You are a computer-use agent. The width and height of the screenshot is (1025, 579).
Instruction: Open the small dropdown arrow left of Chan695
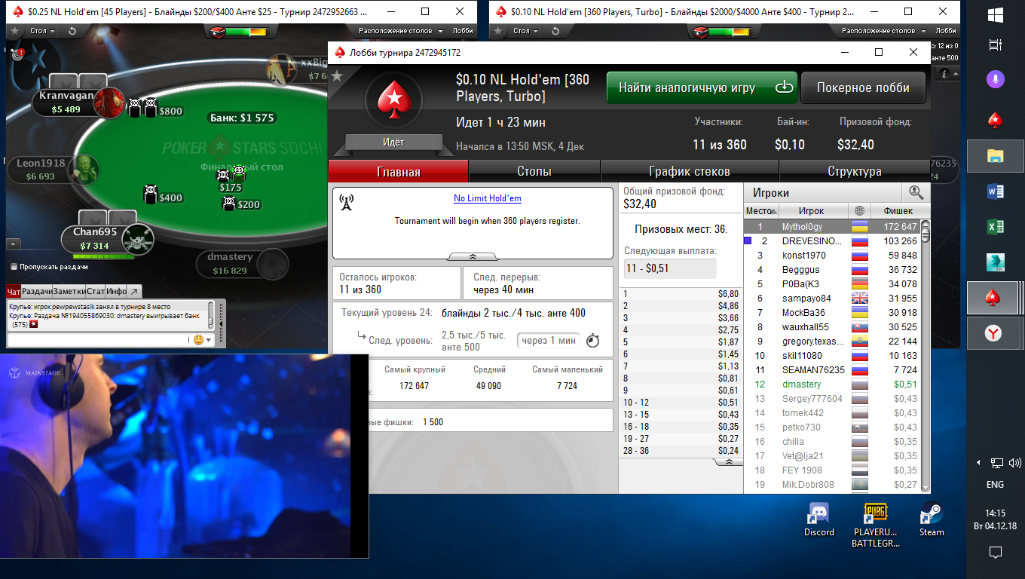13,244
